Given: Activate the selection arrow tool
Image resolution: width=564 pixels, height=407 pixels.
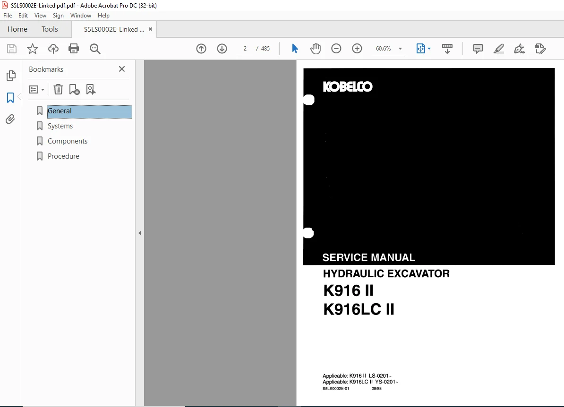Looking at the screenshot, I should [295, 49].
